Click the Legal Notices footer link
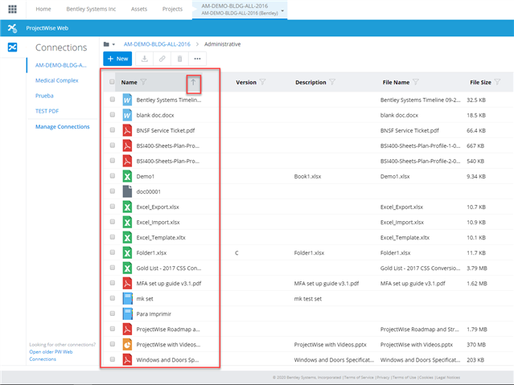Screen dimensions: 514x385 point(448,378)
